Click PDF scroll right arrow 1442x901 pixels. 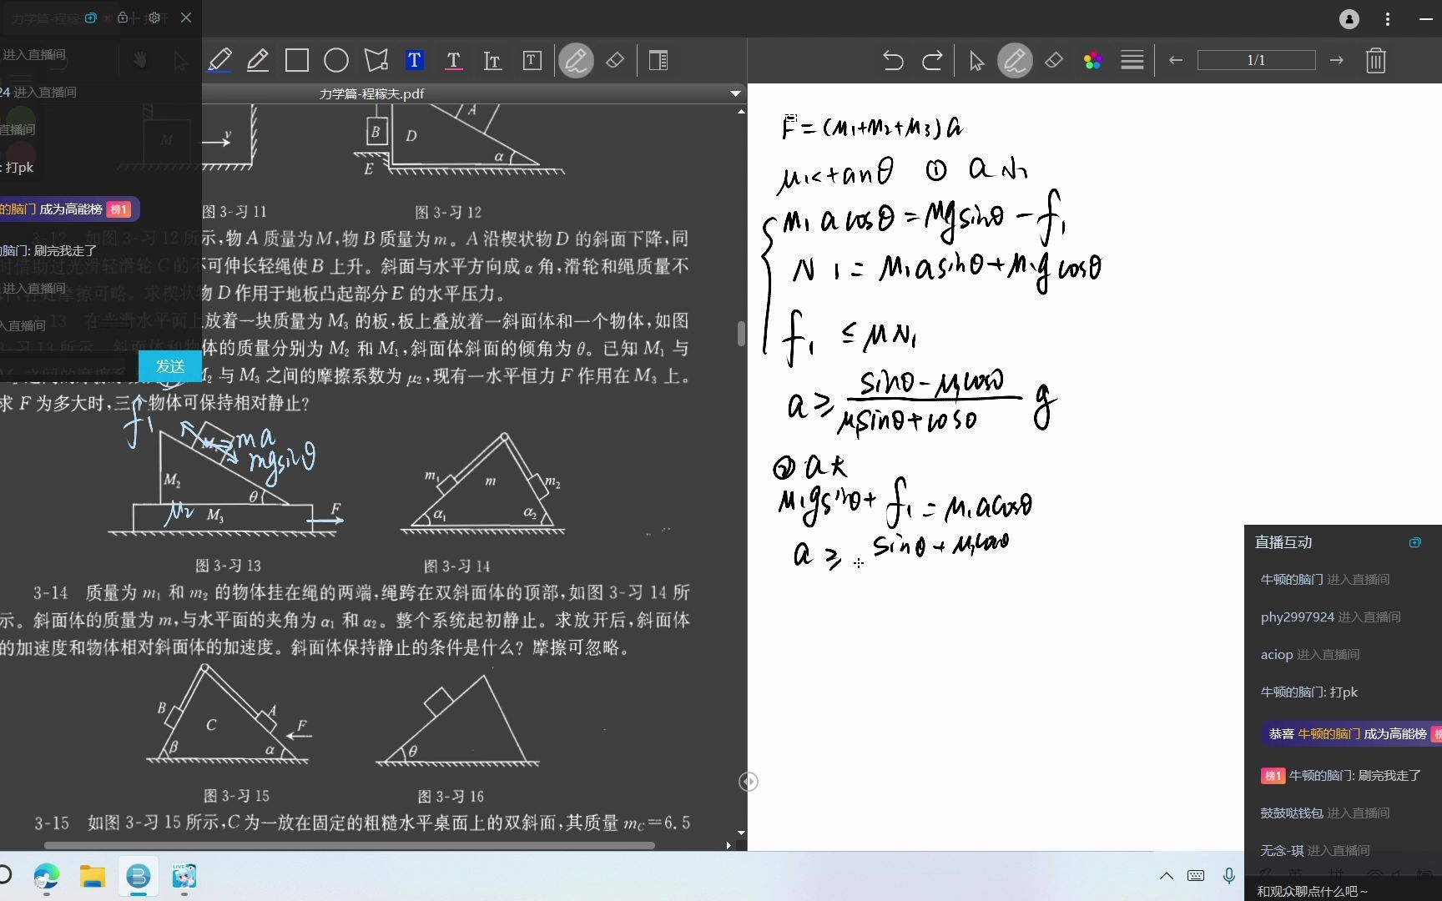pos(729,845)
